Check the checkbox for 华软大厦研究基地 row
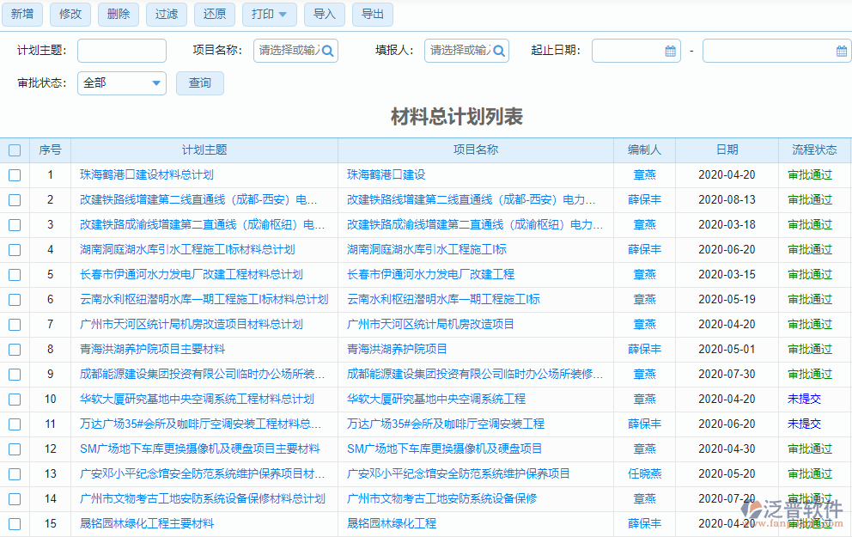 [15, 399]
